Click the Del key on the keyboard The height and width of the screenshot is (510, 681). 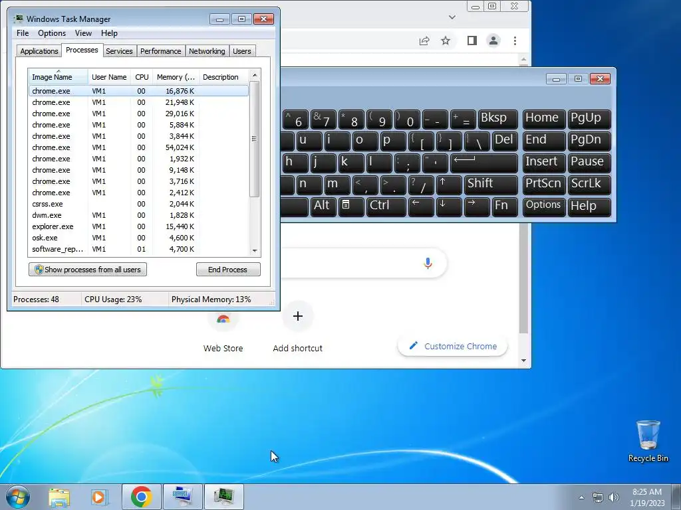click(x=505, y=141)
